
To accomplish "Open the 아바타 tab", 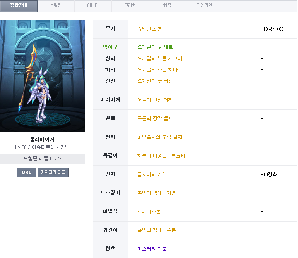I will click(93, 6).
